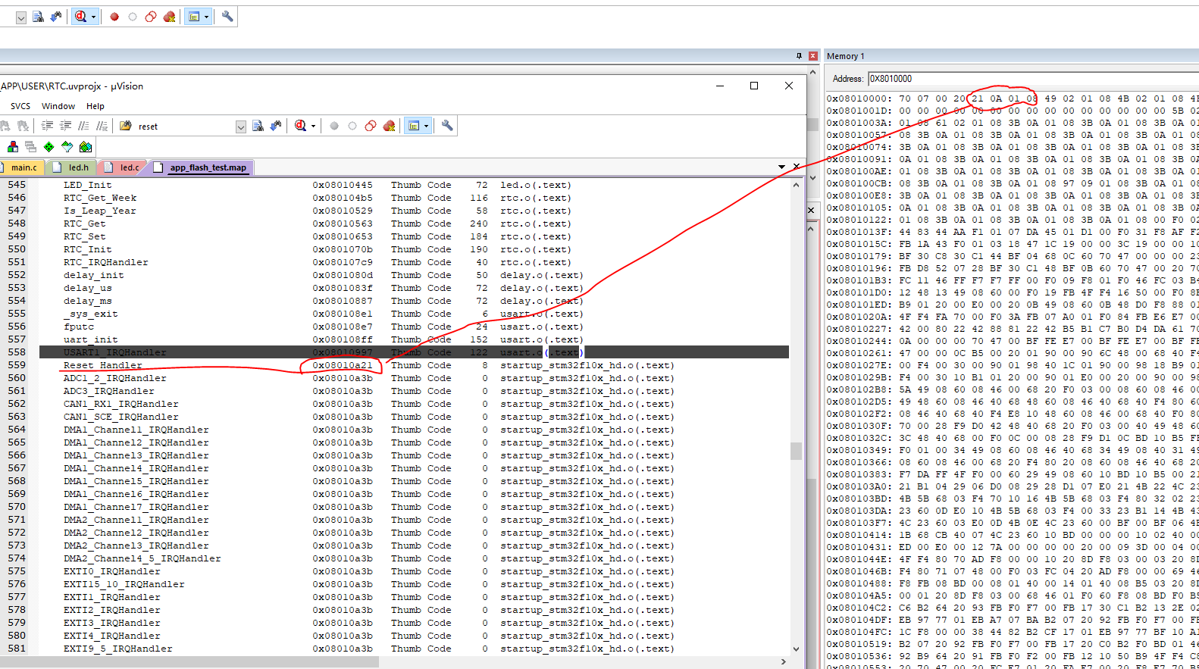Viewport: 1199px width, 669px height.
Task: Click window layout icon in RTC window
Action: [x=414, y=126]
